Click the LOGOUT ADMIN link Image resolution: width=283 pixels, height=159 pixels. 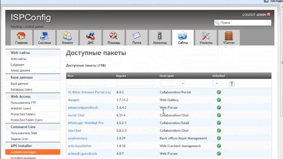click(x=254, y=15)
